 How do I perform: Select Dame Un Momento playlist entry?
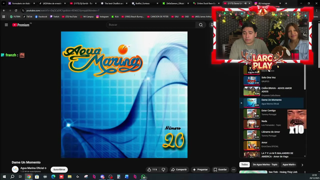coord(272,102)
